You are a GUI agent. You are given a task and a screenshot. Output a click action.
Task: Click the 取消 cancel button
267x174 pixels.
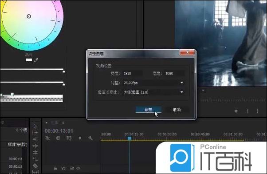pyautogui.click(x=177, y=110)
